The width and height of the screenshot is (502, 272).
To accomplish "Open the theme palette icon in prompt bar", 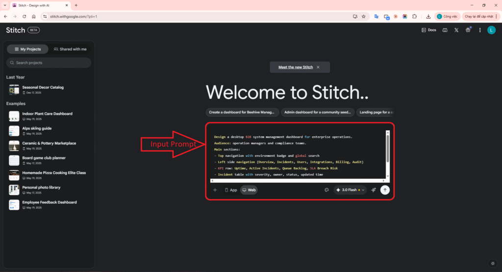I will tap(326, 190).
